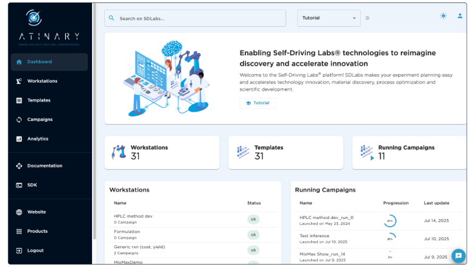This screenshot has width=475, height=267.
Task: Open the Templates 31 summary card
Action: click(286, 153)
